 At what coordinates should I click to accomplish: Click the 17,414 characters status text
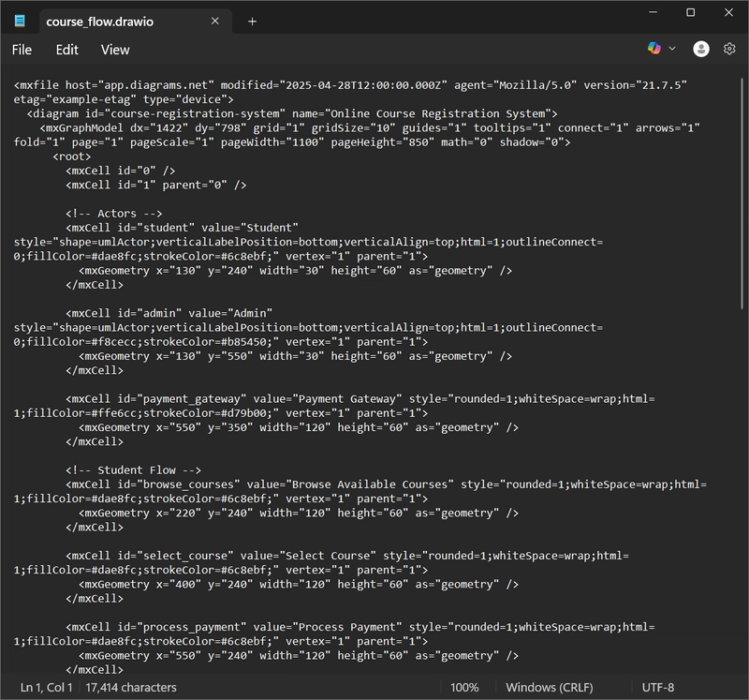[x=131, y=688]
